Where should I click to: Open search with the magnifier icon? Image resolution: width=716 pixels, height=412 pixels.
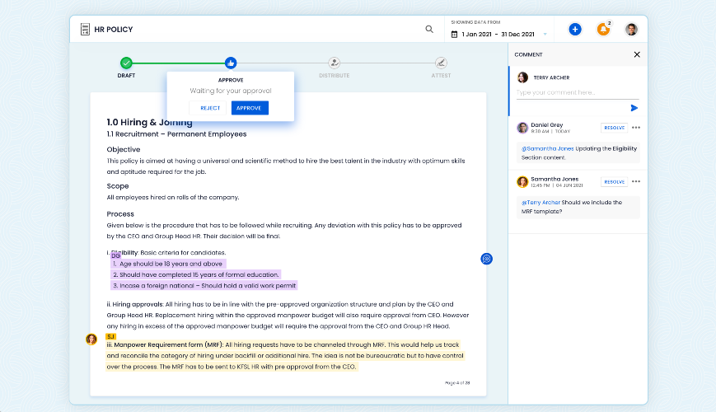pyautogui.click(x=429, y=29)
